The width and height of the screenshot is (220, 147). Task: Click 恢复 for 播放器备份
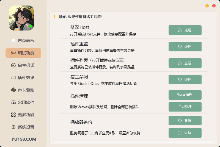pyautogui.click(x=185, y=133)
